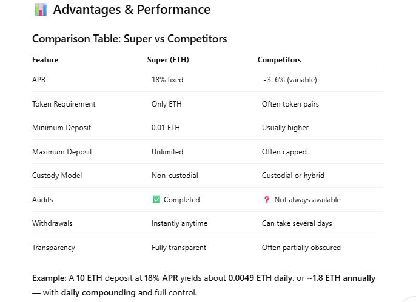Viewport: 416px width, 302px height.
Task: Click the red question mark icon
Action: pos(267,200)
